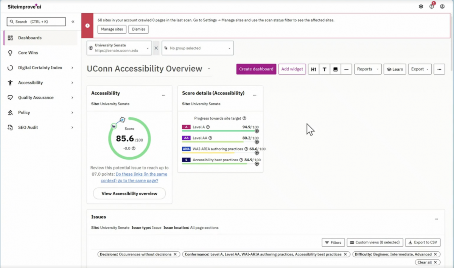
Task: Click help icon beside Accessibility best practices
Action: click(x=241, y=160)
